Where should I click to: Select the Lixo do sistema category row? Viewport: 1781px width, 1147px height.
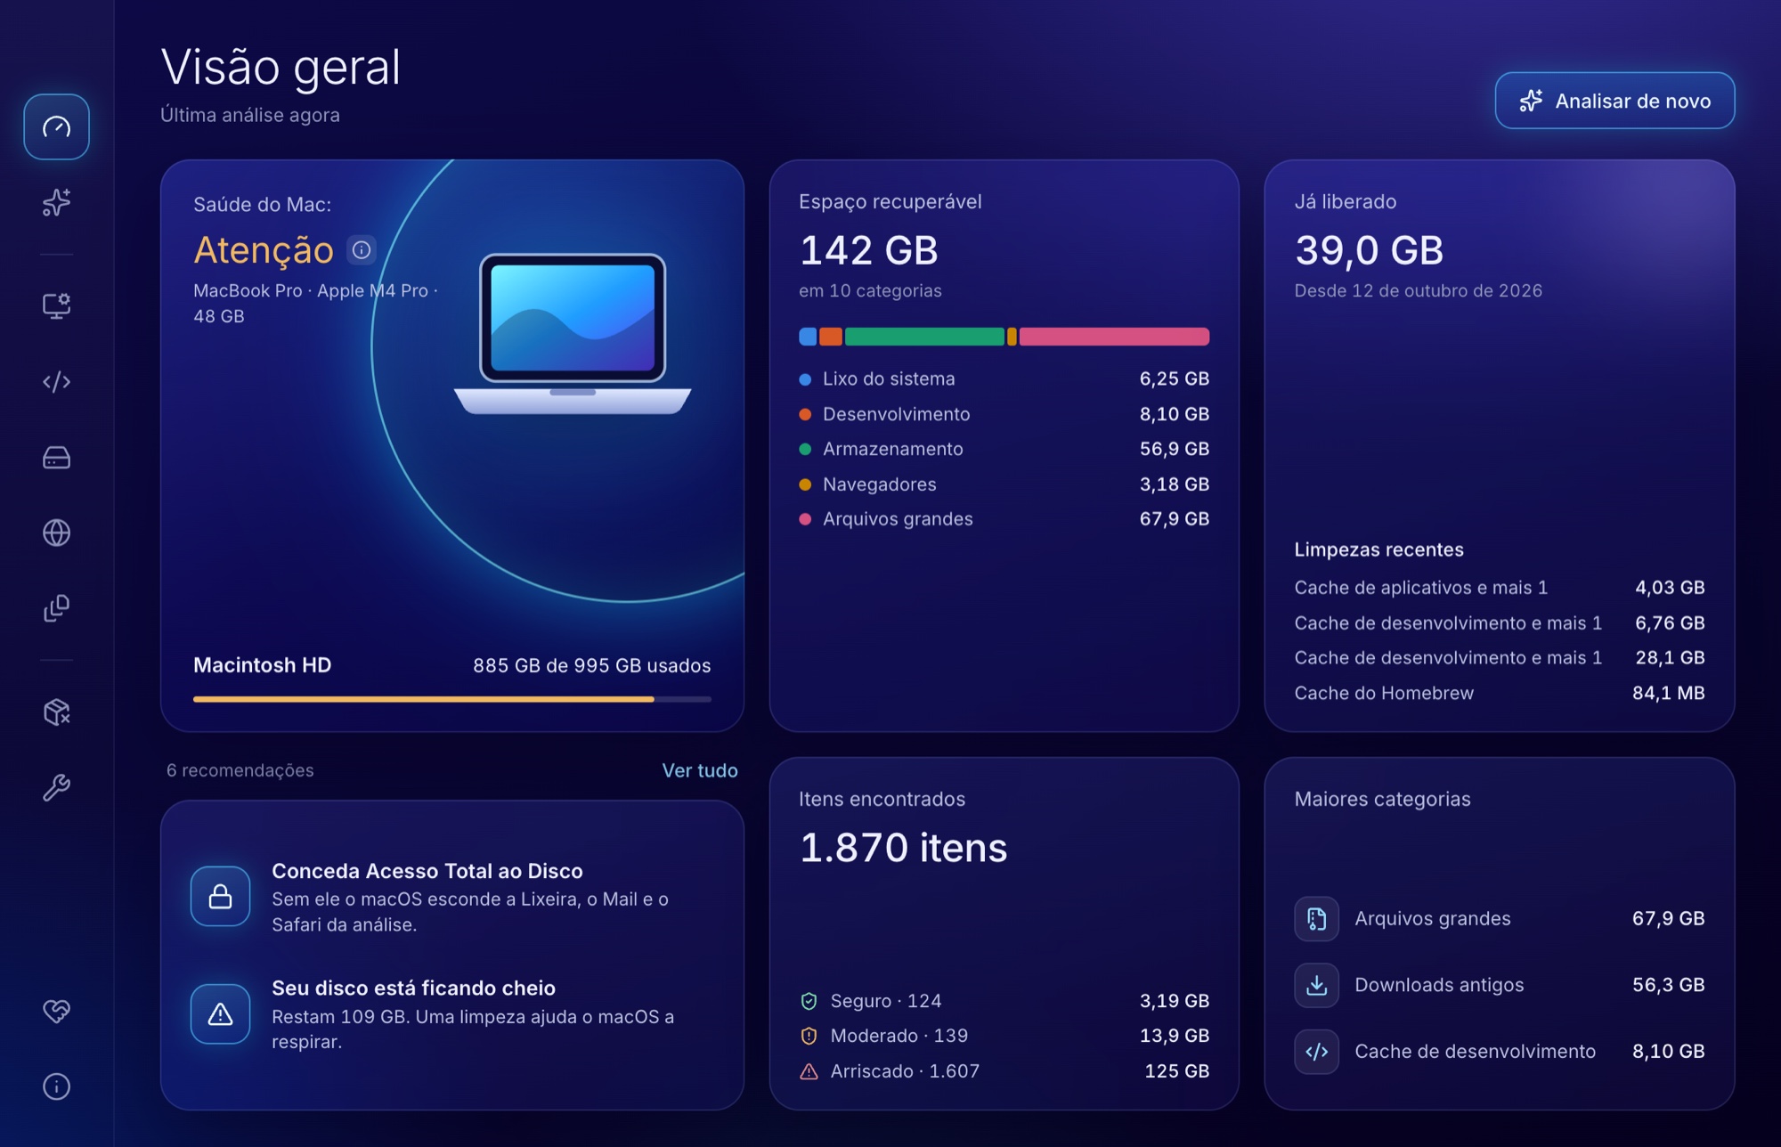coord(1004,378)
